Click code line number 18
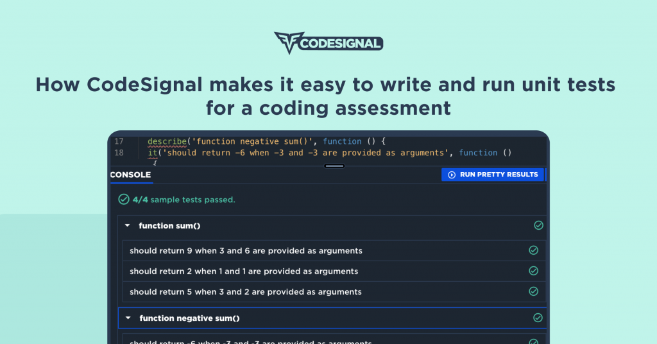657x344 pixels. click(118, 153)
